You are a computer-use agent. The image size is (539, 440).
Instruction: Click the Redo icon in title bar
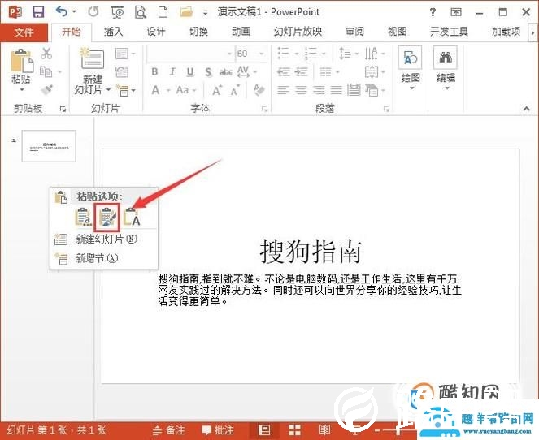pyautogui.click(x=93, y=12)
